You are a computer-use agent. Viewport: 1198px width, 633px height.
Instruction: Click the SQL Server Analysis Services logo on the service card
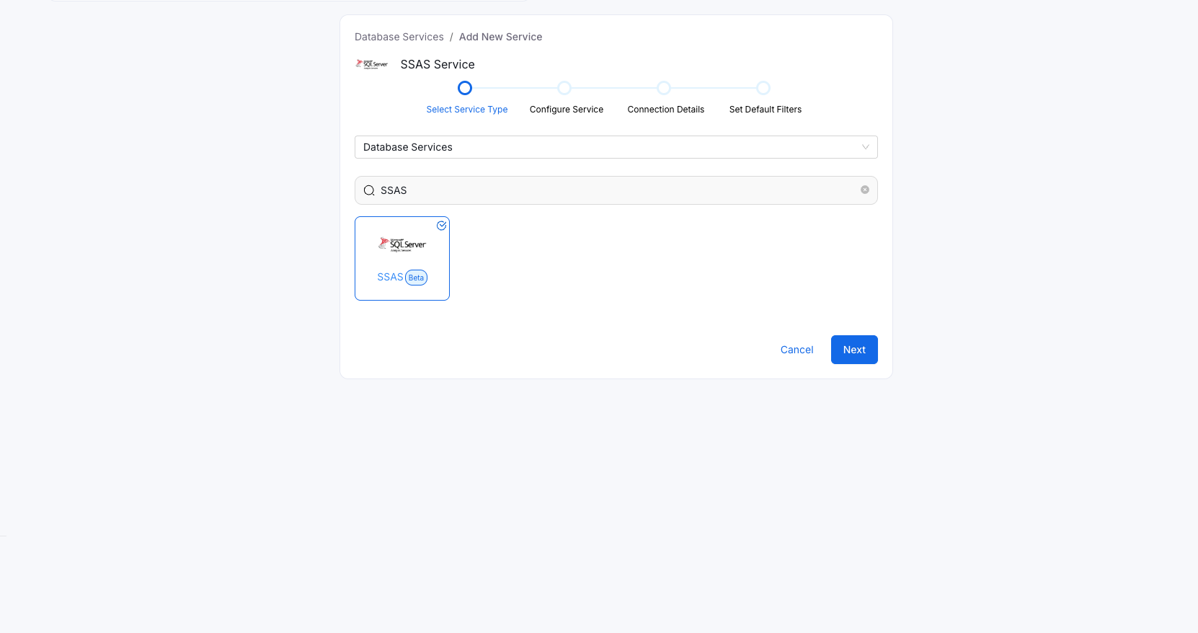click(402, 244)
